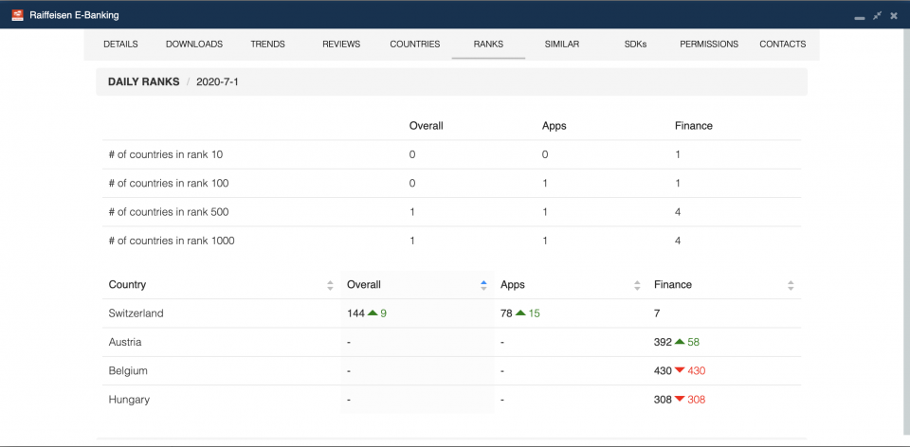Close the Raiffeisen E-Banking panel
This screenshot has width=910, height=447.
tap(894, 16)
